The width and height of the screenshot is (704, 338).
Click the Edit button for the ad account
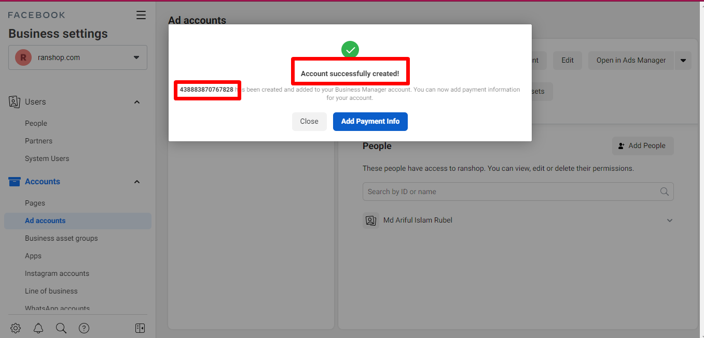pyautogui.click(x=568, y=60)
